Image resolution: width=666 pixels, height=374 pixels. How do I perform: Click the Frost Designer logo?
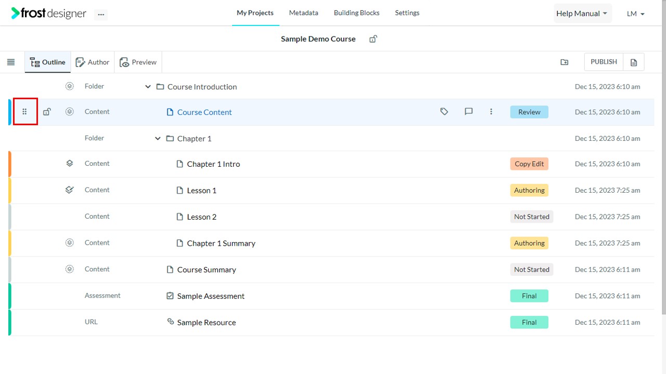click(x=48, y=14)
